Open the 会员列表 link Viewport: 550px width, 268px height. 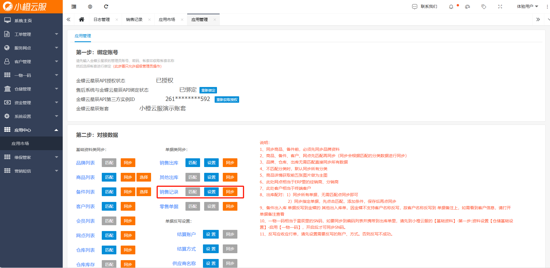click(85, 221)
